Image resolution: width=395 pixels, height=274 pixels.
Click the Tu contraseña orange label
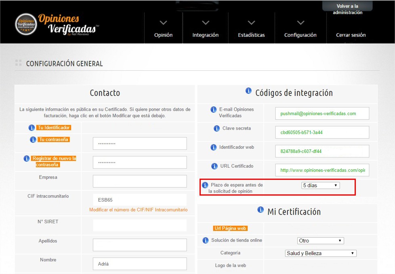54,139
